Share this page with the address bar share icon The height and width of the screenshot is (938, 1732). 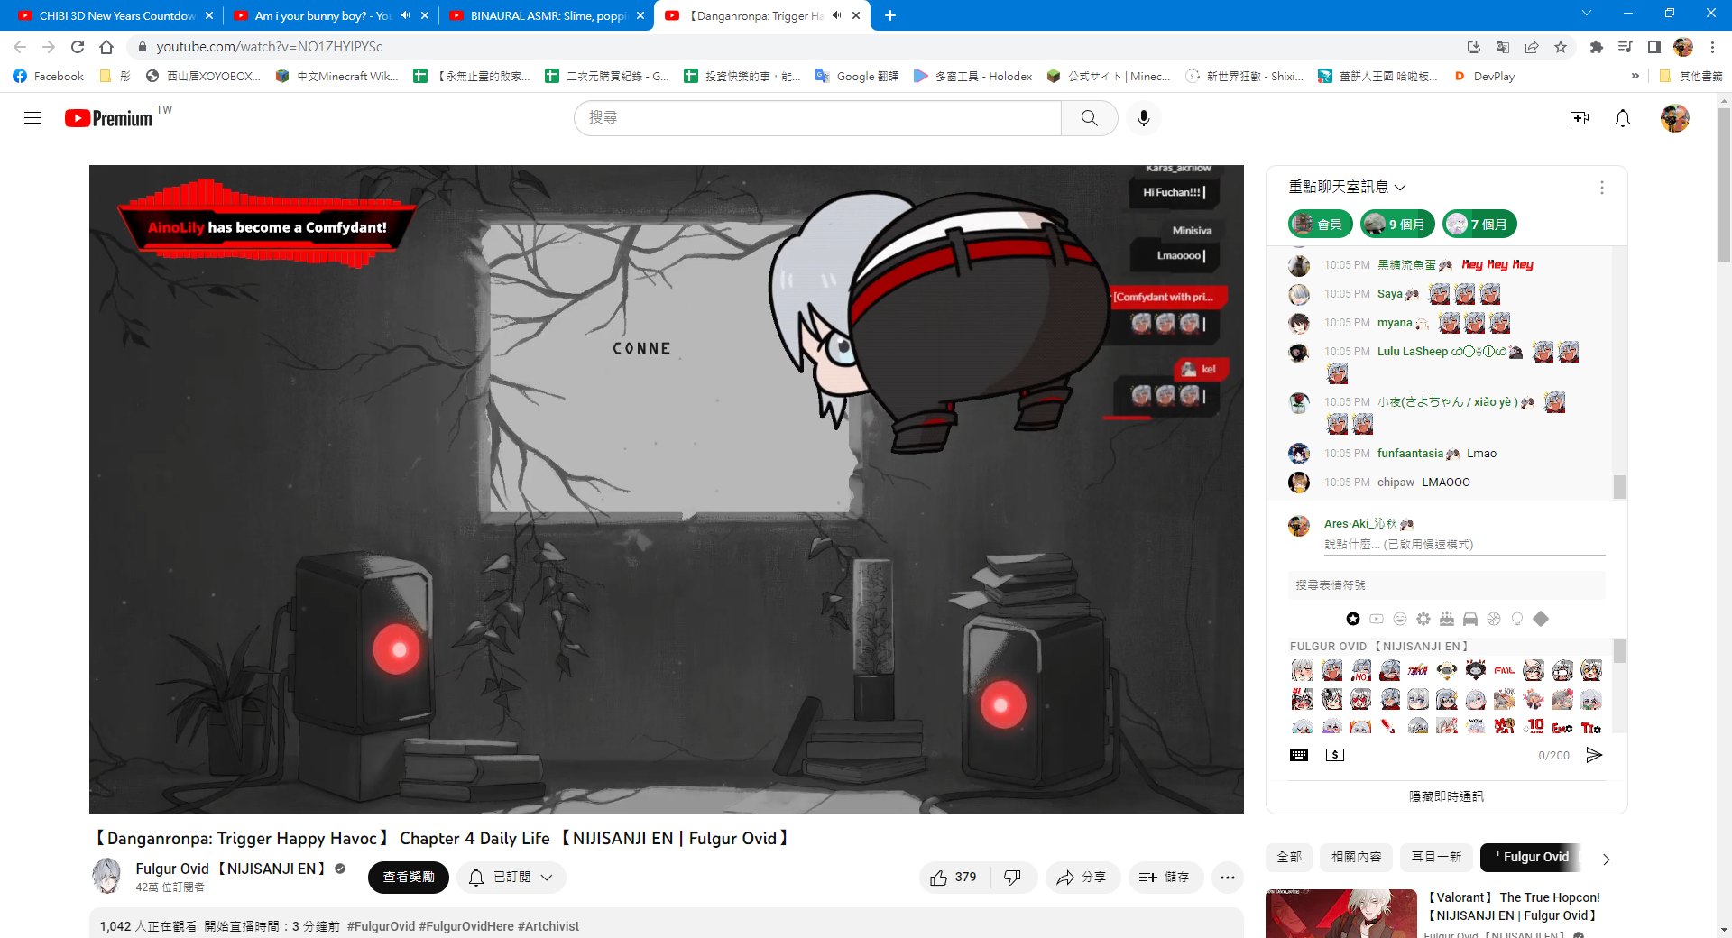pyautogui.click(x=1531, y=47)
